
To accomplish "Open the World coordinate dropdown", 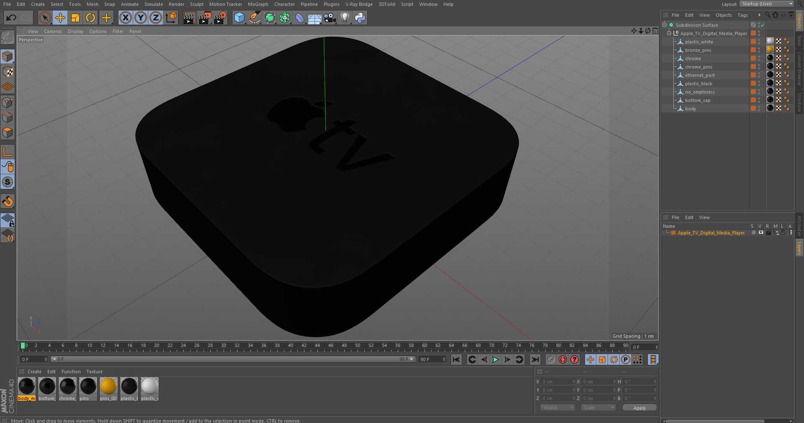I will 558,408.
